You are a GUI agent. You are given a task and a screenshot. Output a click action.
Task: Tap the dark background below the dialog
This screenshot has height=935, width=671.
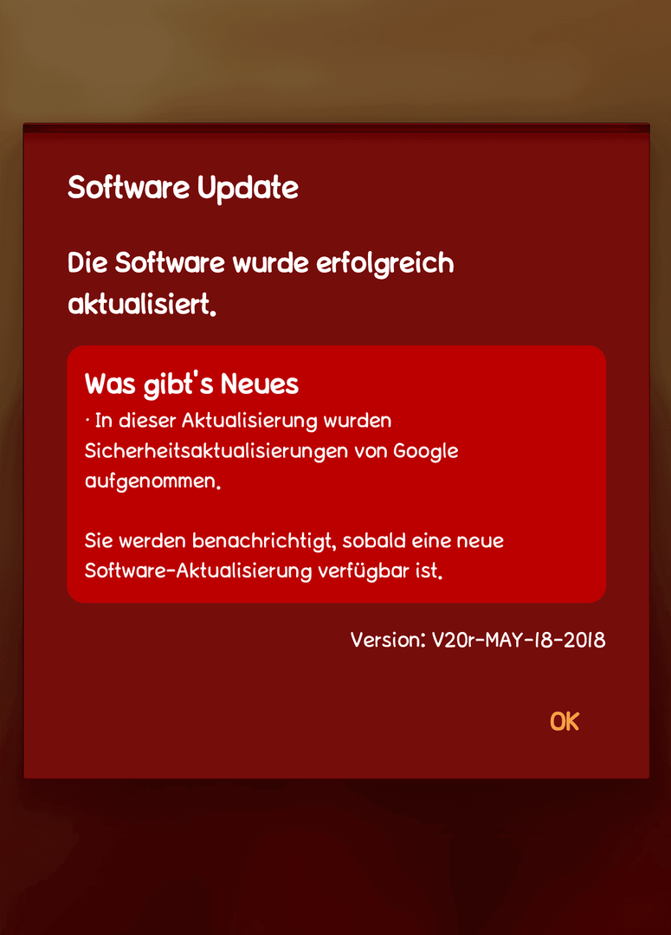click(335, 856)
